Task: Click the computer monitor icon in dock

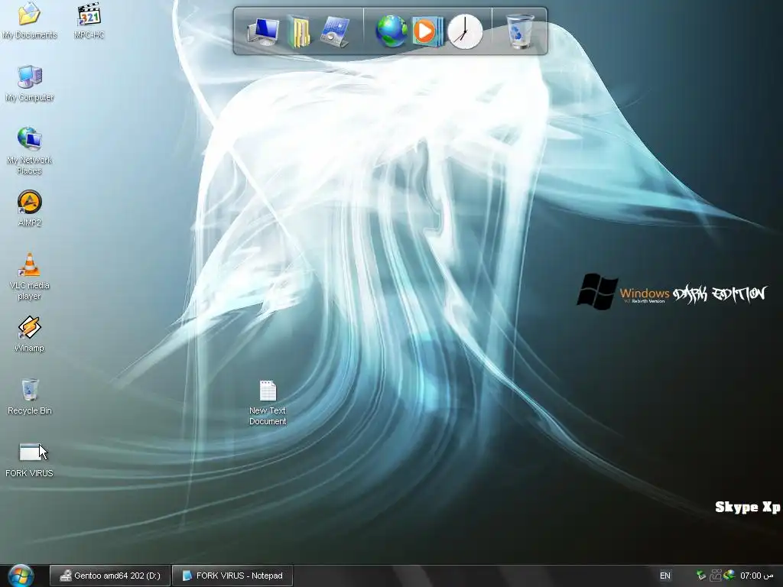Action: 263,31
